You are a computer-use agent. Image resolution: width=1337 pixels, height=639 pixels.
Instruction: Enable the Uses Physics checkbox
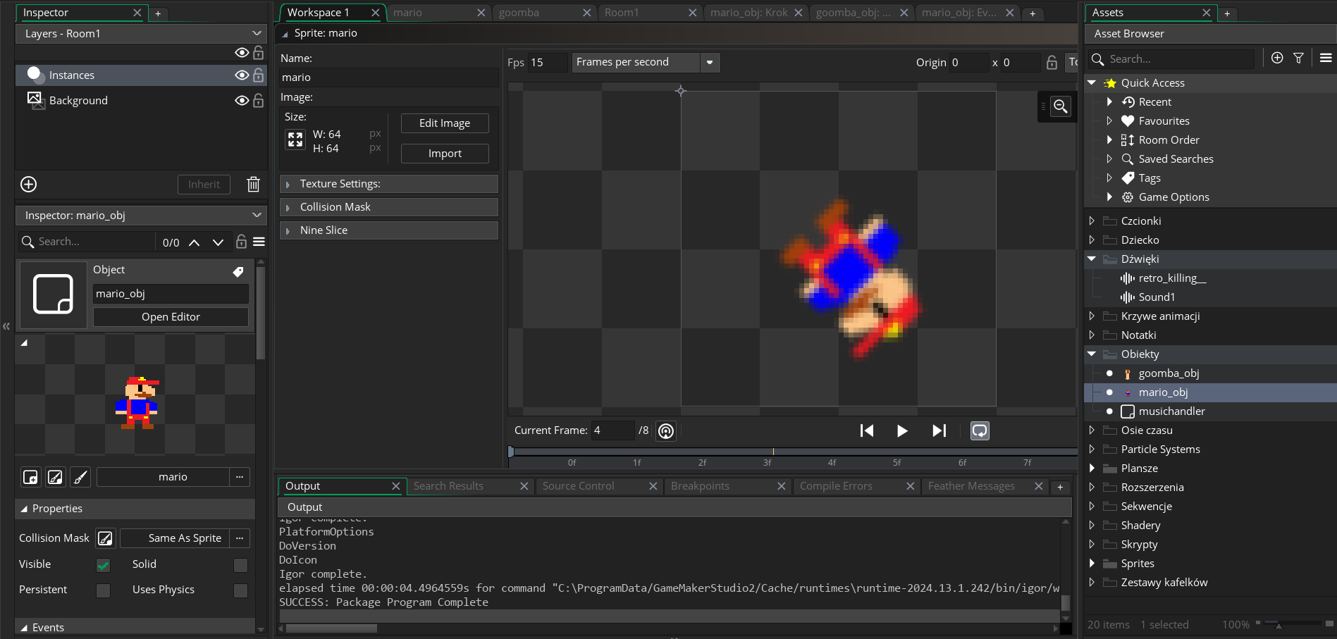point(240,590)
